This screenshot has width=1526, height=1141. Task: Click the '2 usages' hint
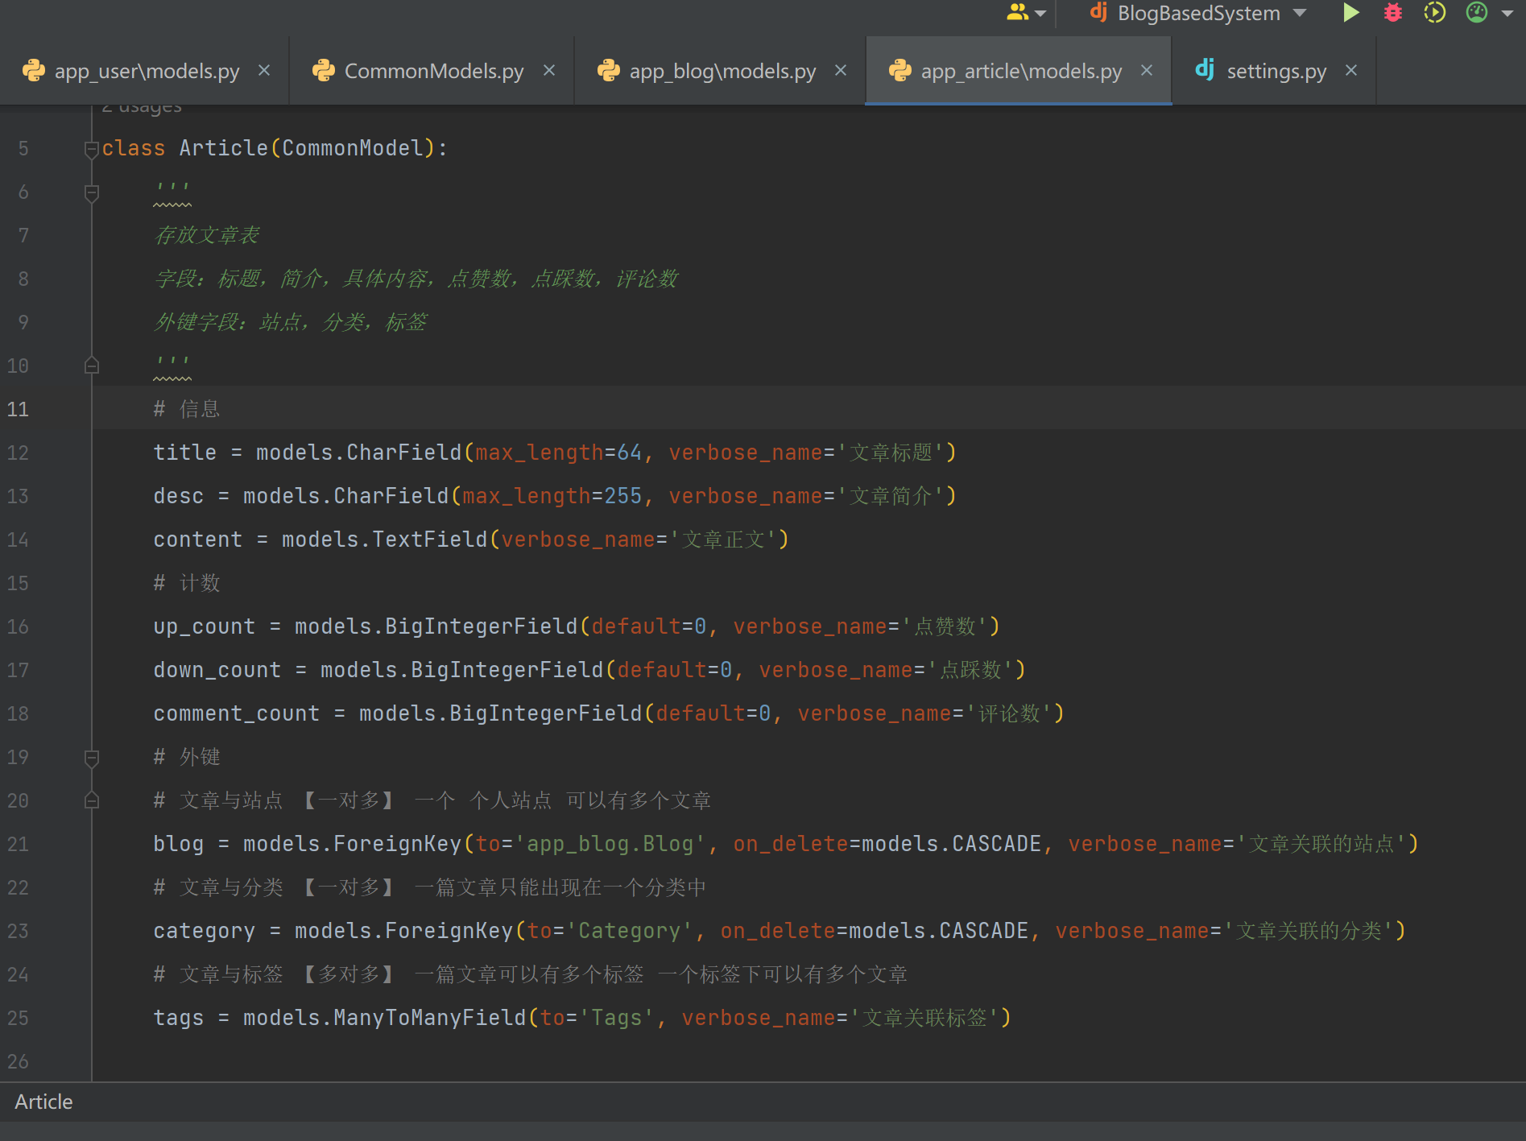[142, 108]
